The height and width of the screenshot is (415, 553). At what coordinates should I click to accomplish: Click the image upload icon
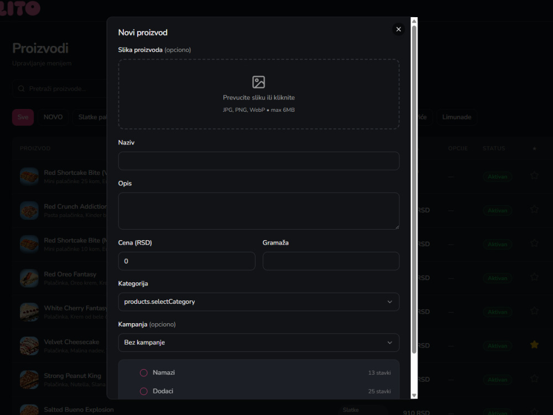[x=258, y=82]
